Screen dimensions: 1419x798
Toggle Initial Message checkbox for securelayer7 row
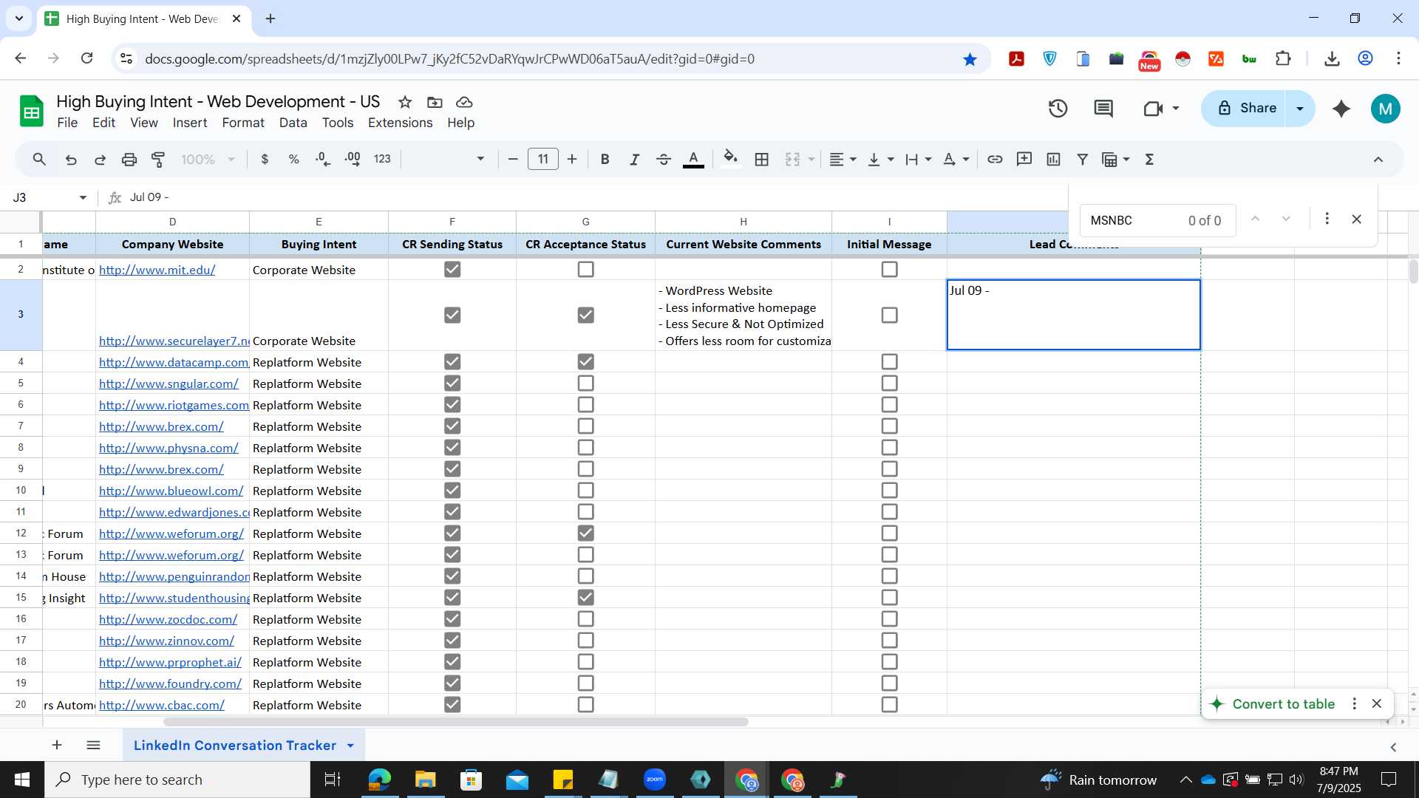pos(890,316)
